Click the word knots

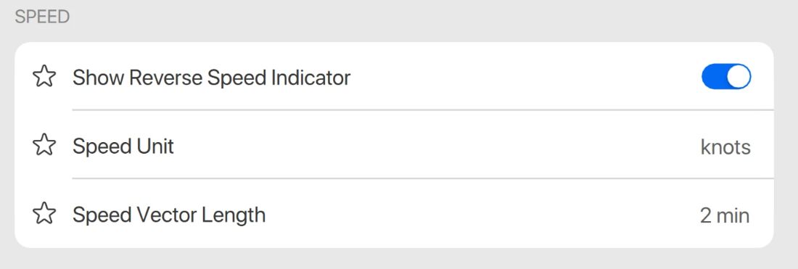coord(725,147)
